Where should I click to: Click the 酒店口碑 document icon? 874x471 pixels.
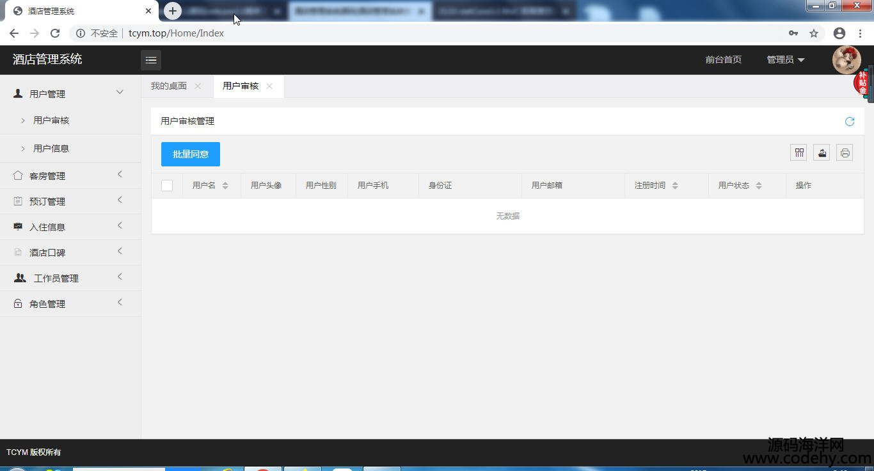click(x=18, y=252)
